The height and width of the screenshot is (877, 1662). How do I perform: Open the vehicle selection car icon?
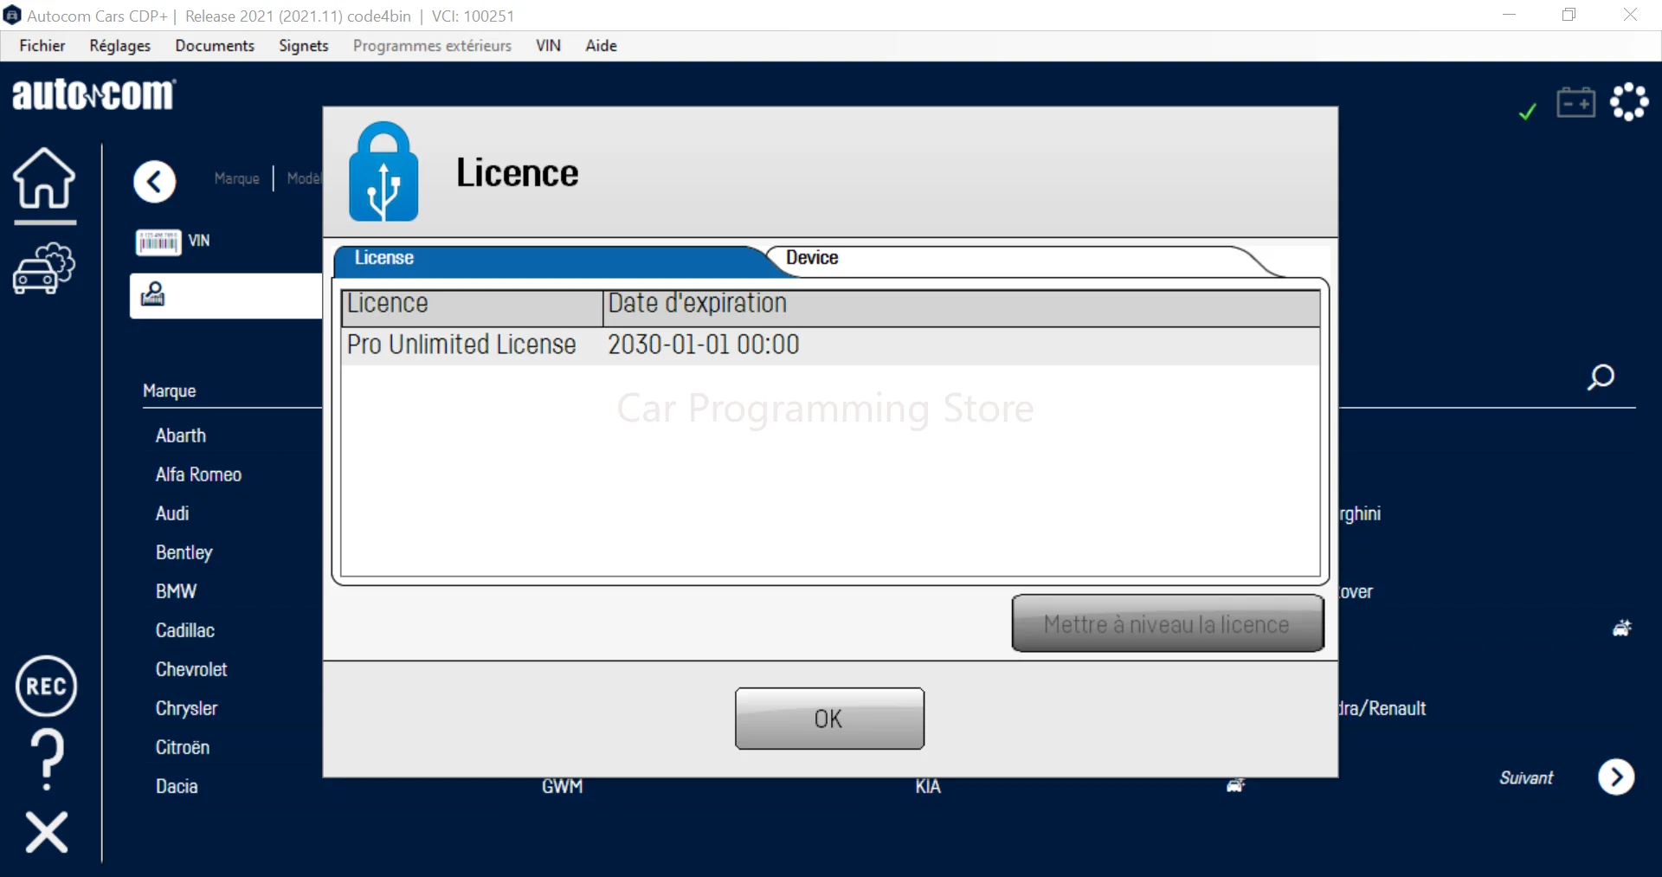pyautogui.click(x=44, y=268)
